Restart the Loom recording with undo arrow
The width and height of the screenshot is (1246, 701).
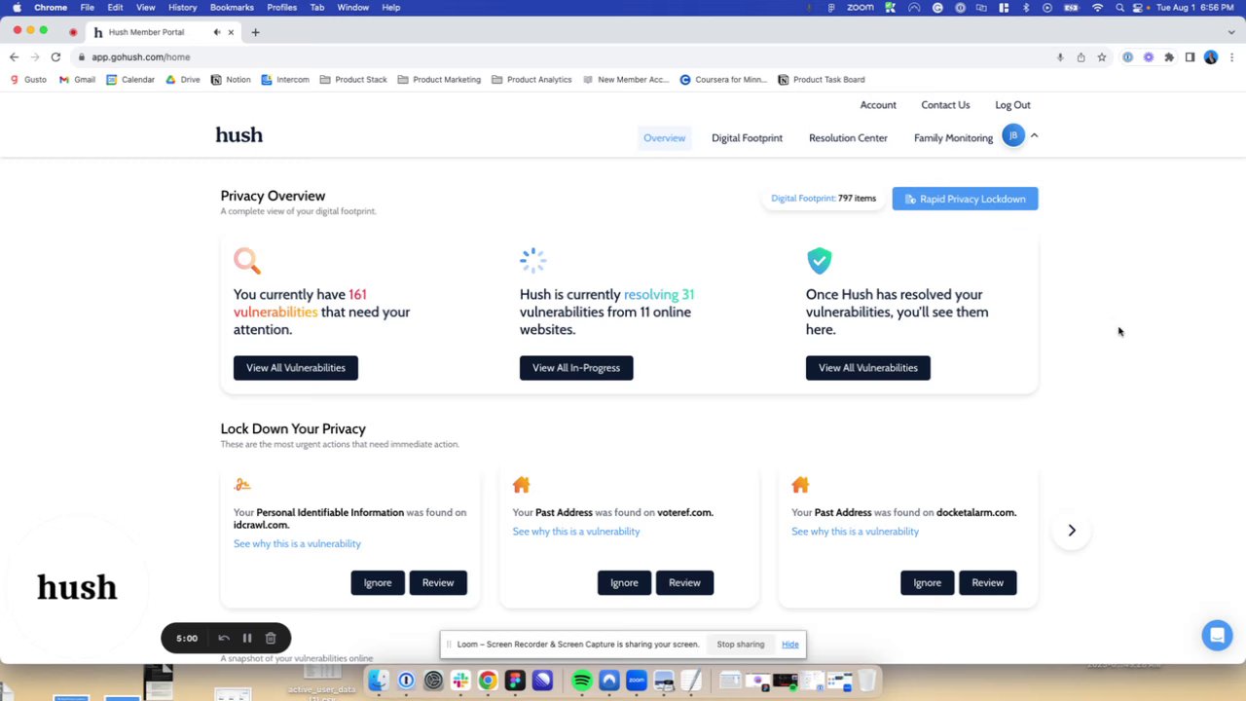(224, 639)
